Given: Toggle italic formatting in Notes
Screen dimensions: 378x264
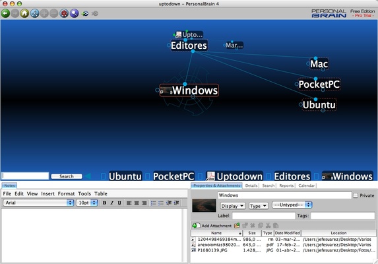Looking at the screenshot, I should (x=112, y=203).
